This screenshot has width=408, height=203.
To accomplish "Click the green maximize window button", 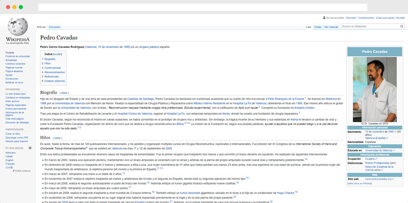I will tap(21, 7).
